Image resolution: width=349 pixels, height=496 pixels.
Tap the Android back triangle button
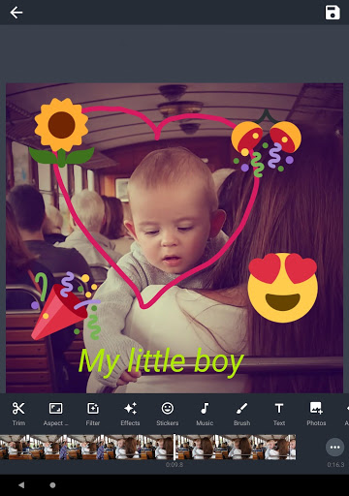click(x=21, y=485)
